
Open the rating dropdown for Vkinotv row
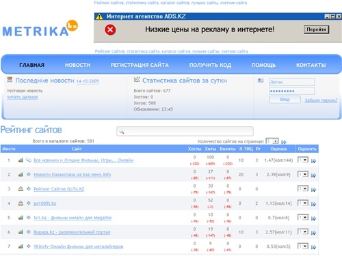(303, 246)
